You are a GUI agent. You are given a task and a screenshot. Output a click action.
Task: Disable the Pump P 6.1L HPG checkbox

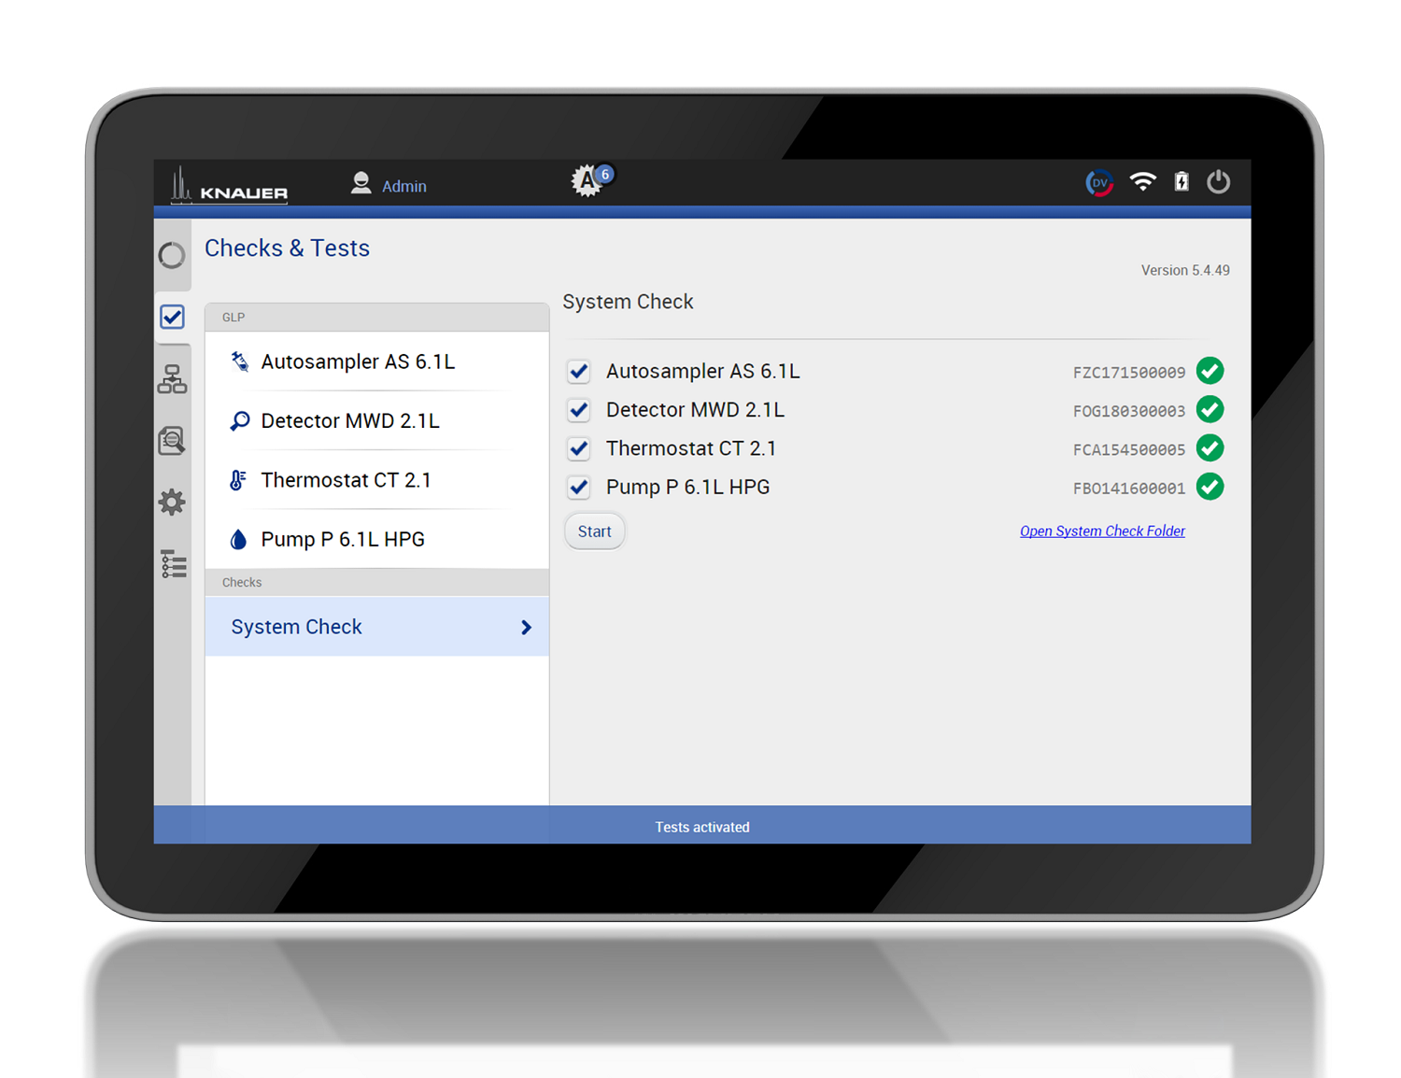(x=579, y=488)
